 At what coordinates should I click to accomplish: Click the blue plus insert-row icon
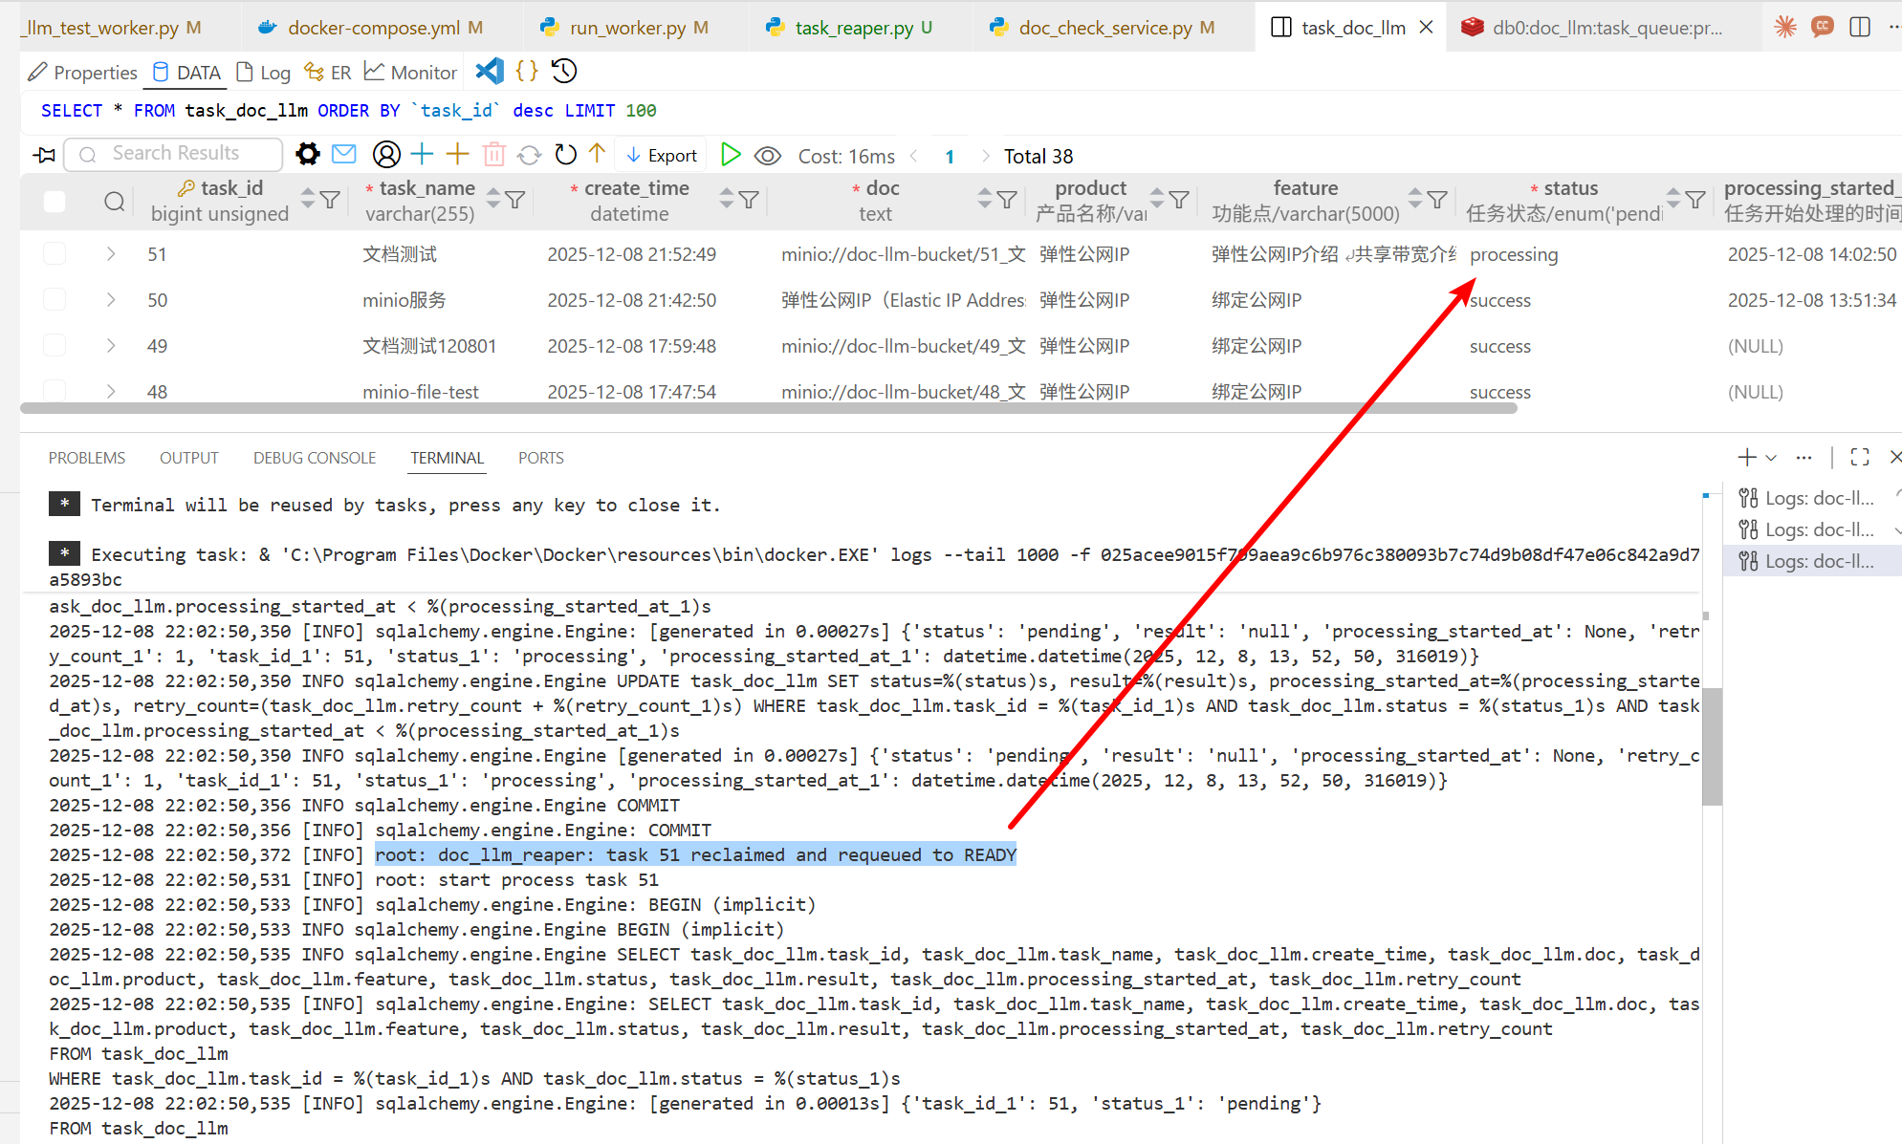click(x=422, y=154)
